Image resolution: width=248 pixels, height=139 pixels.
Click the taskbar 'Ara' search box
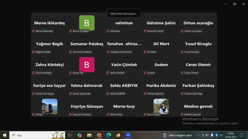(37, 135)
